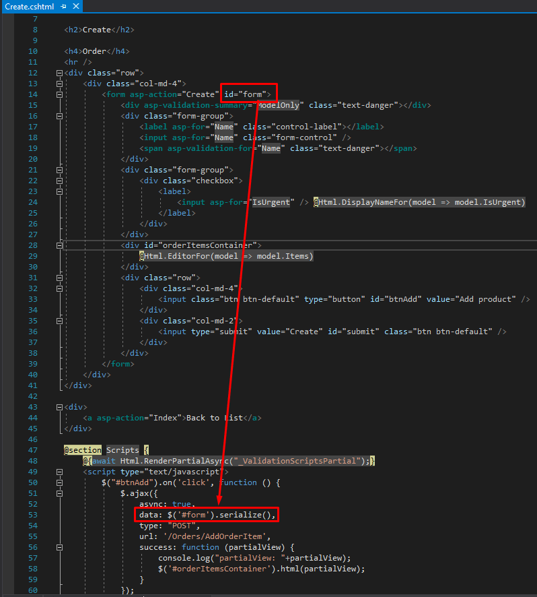Click the console.log call on line 57
This screenshot has height=597, width=537.
pyautogui.click(x=254, y=558)
